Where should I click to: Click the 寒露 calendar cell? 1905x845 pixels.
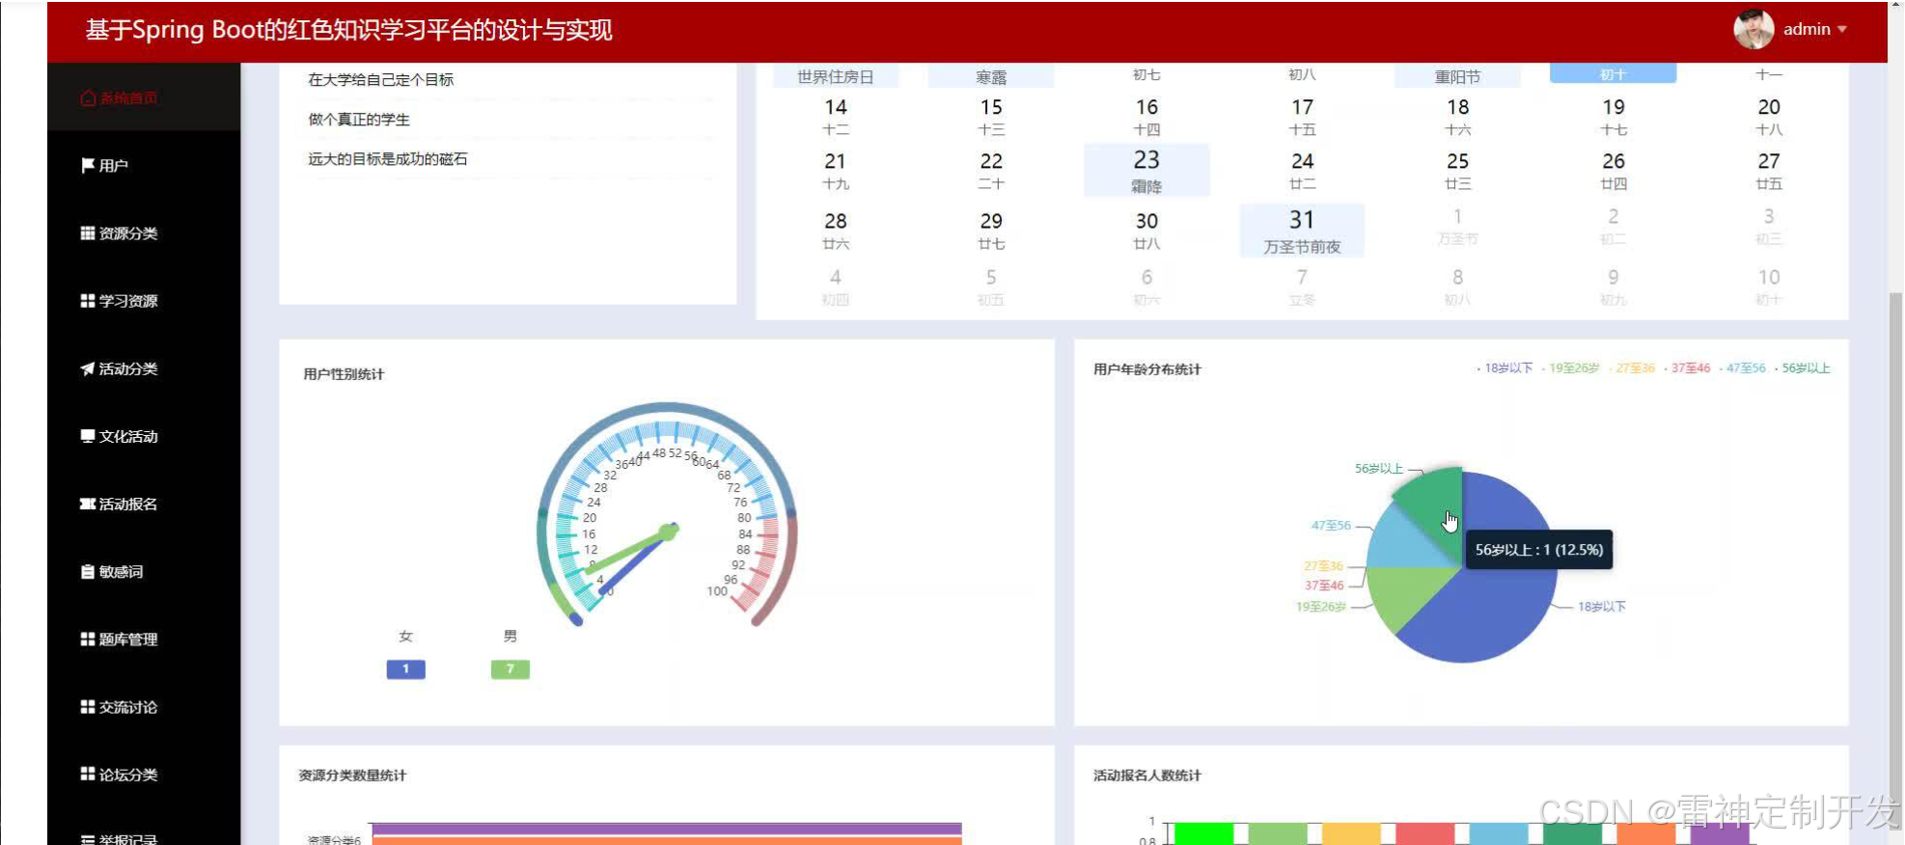point(991,76)
